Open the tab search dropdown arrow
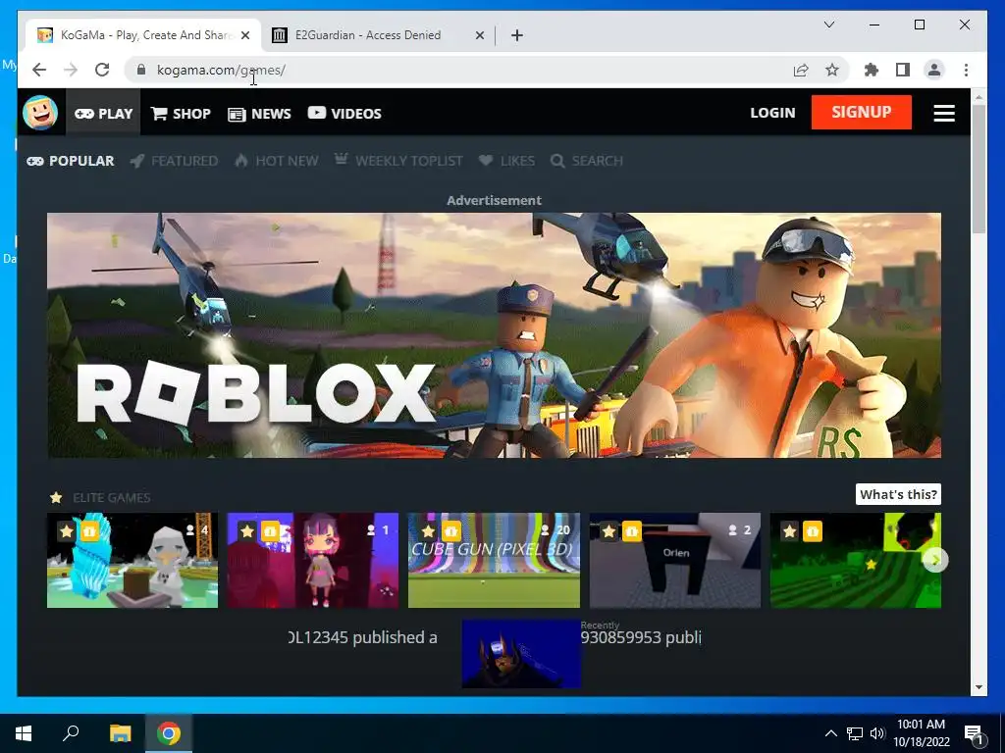 (x=828, y=25)
